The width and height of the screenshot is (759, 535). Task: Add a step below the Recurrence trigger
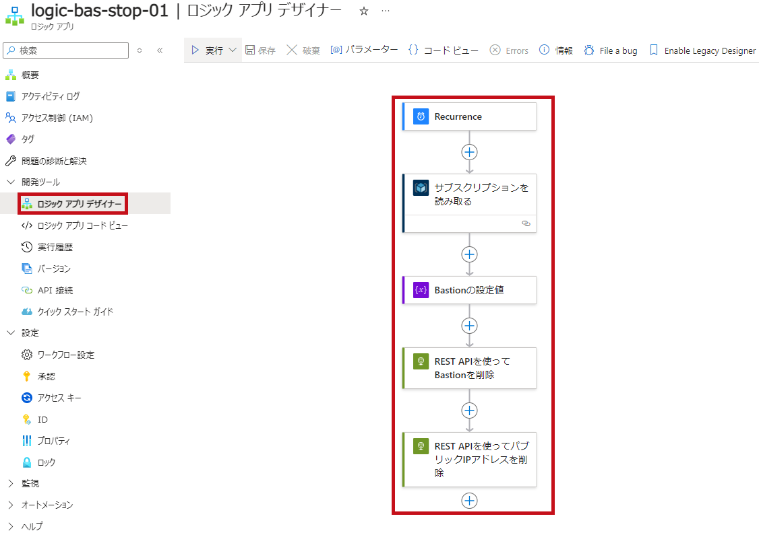(x=469, y=152)
